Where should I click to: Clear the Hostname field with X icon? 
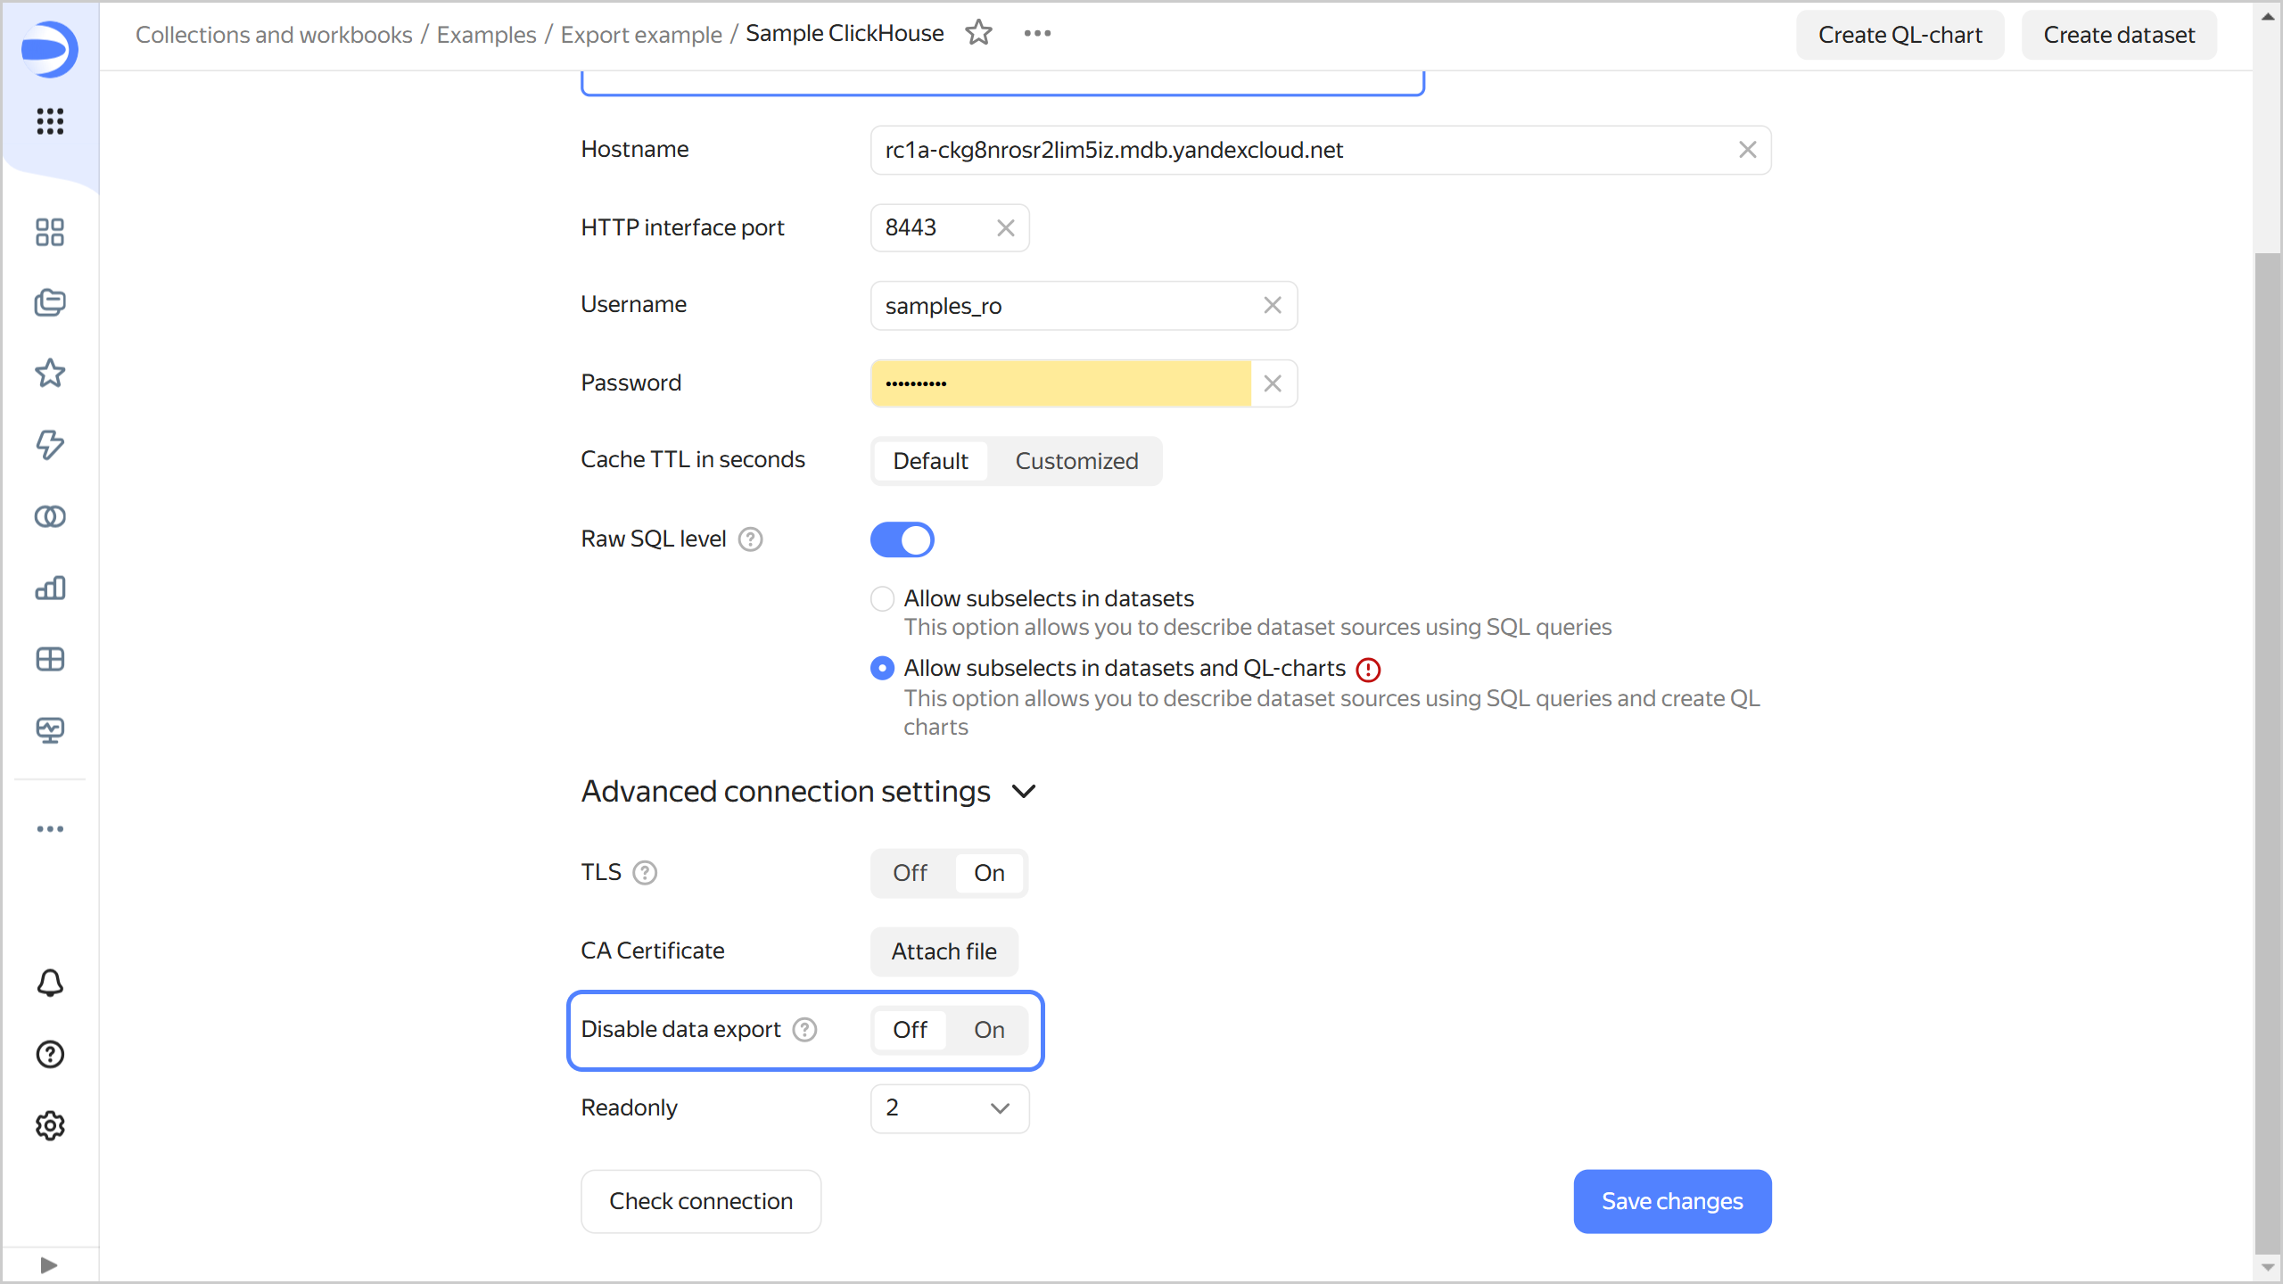point(1747,150)
